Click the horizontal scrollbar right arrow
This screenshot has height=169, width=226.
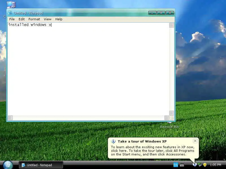(x=167, y=118)
